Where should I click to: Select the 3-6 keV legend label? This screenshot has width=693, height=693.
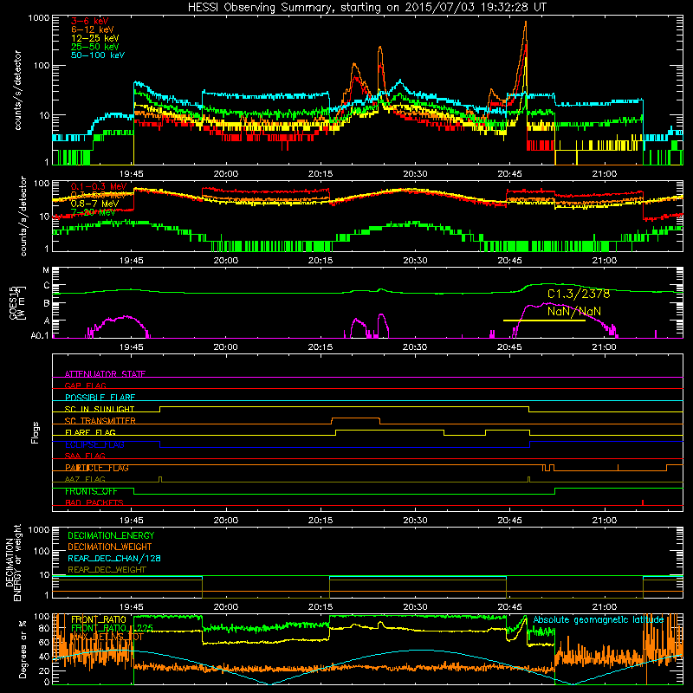tap(90, 21)
